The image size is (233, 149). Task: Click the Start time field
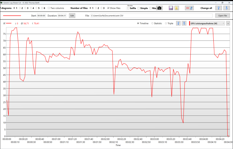click(41, 16)
